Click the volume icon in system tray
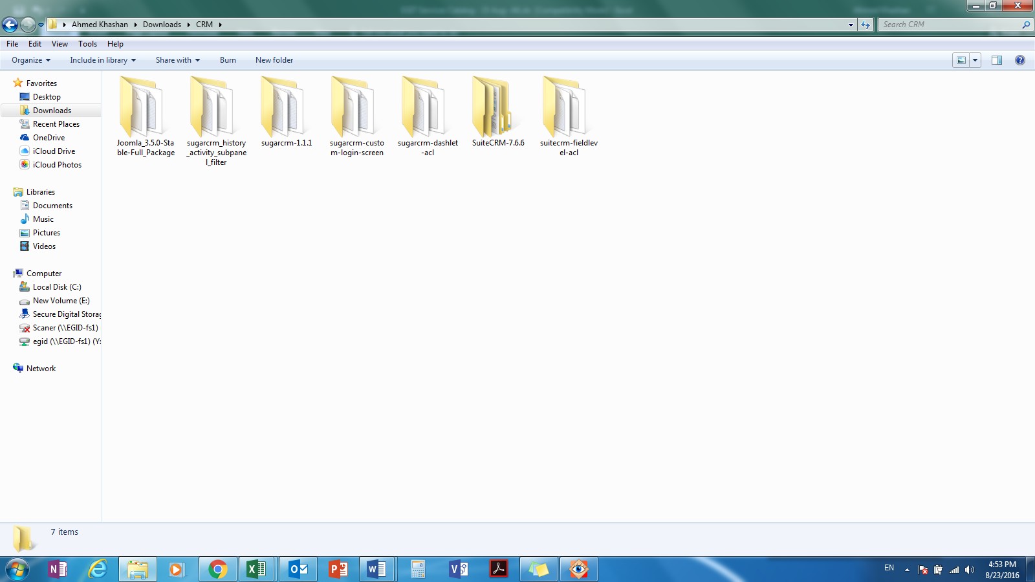The width and height of the screenshot is (1035, 582). [x=969, y=570]
